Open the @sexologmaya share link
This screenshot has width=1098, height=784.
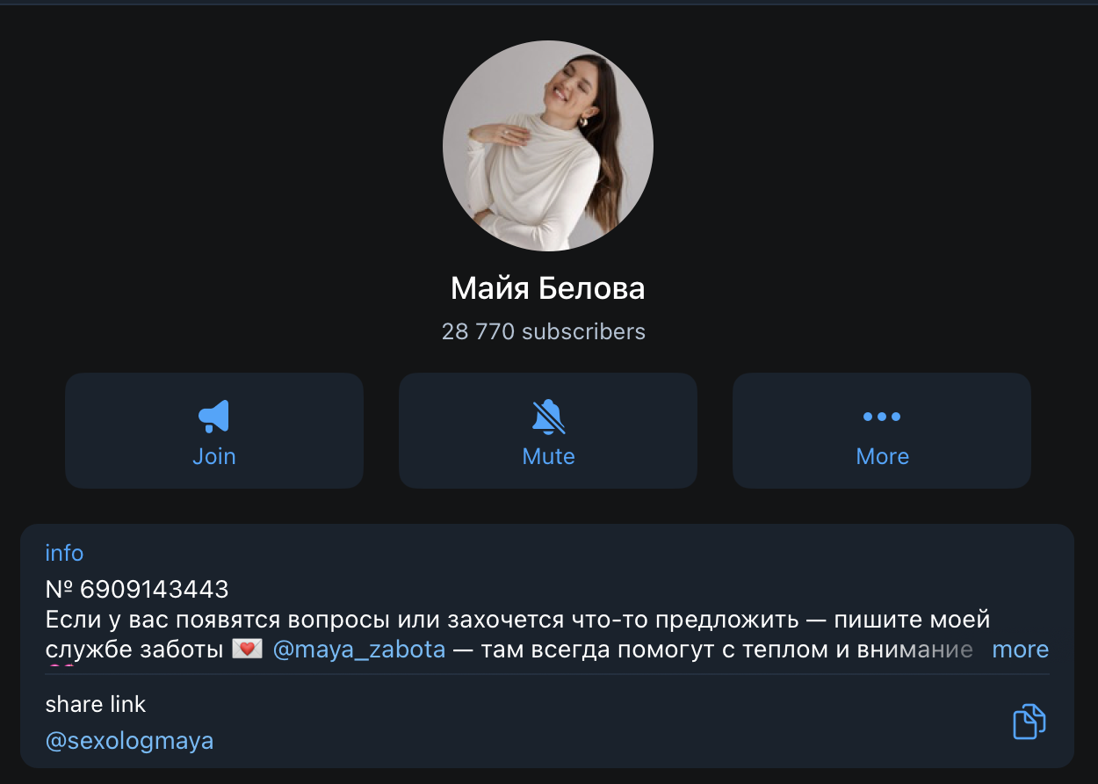(129, 741)
